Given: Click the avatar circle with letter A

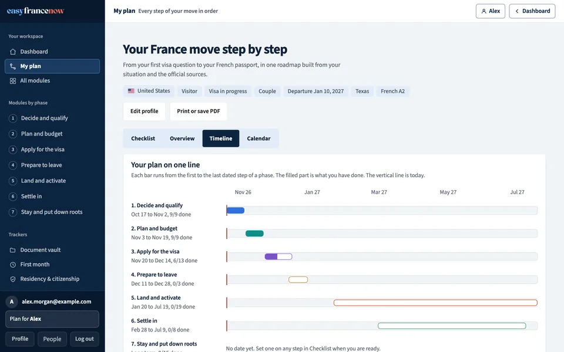Looking at the screenshot, I should click(x=12, y=302).
